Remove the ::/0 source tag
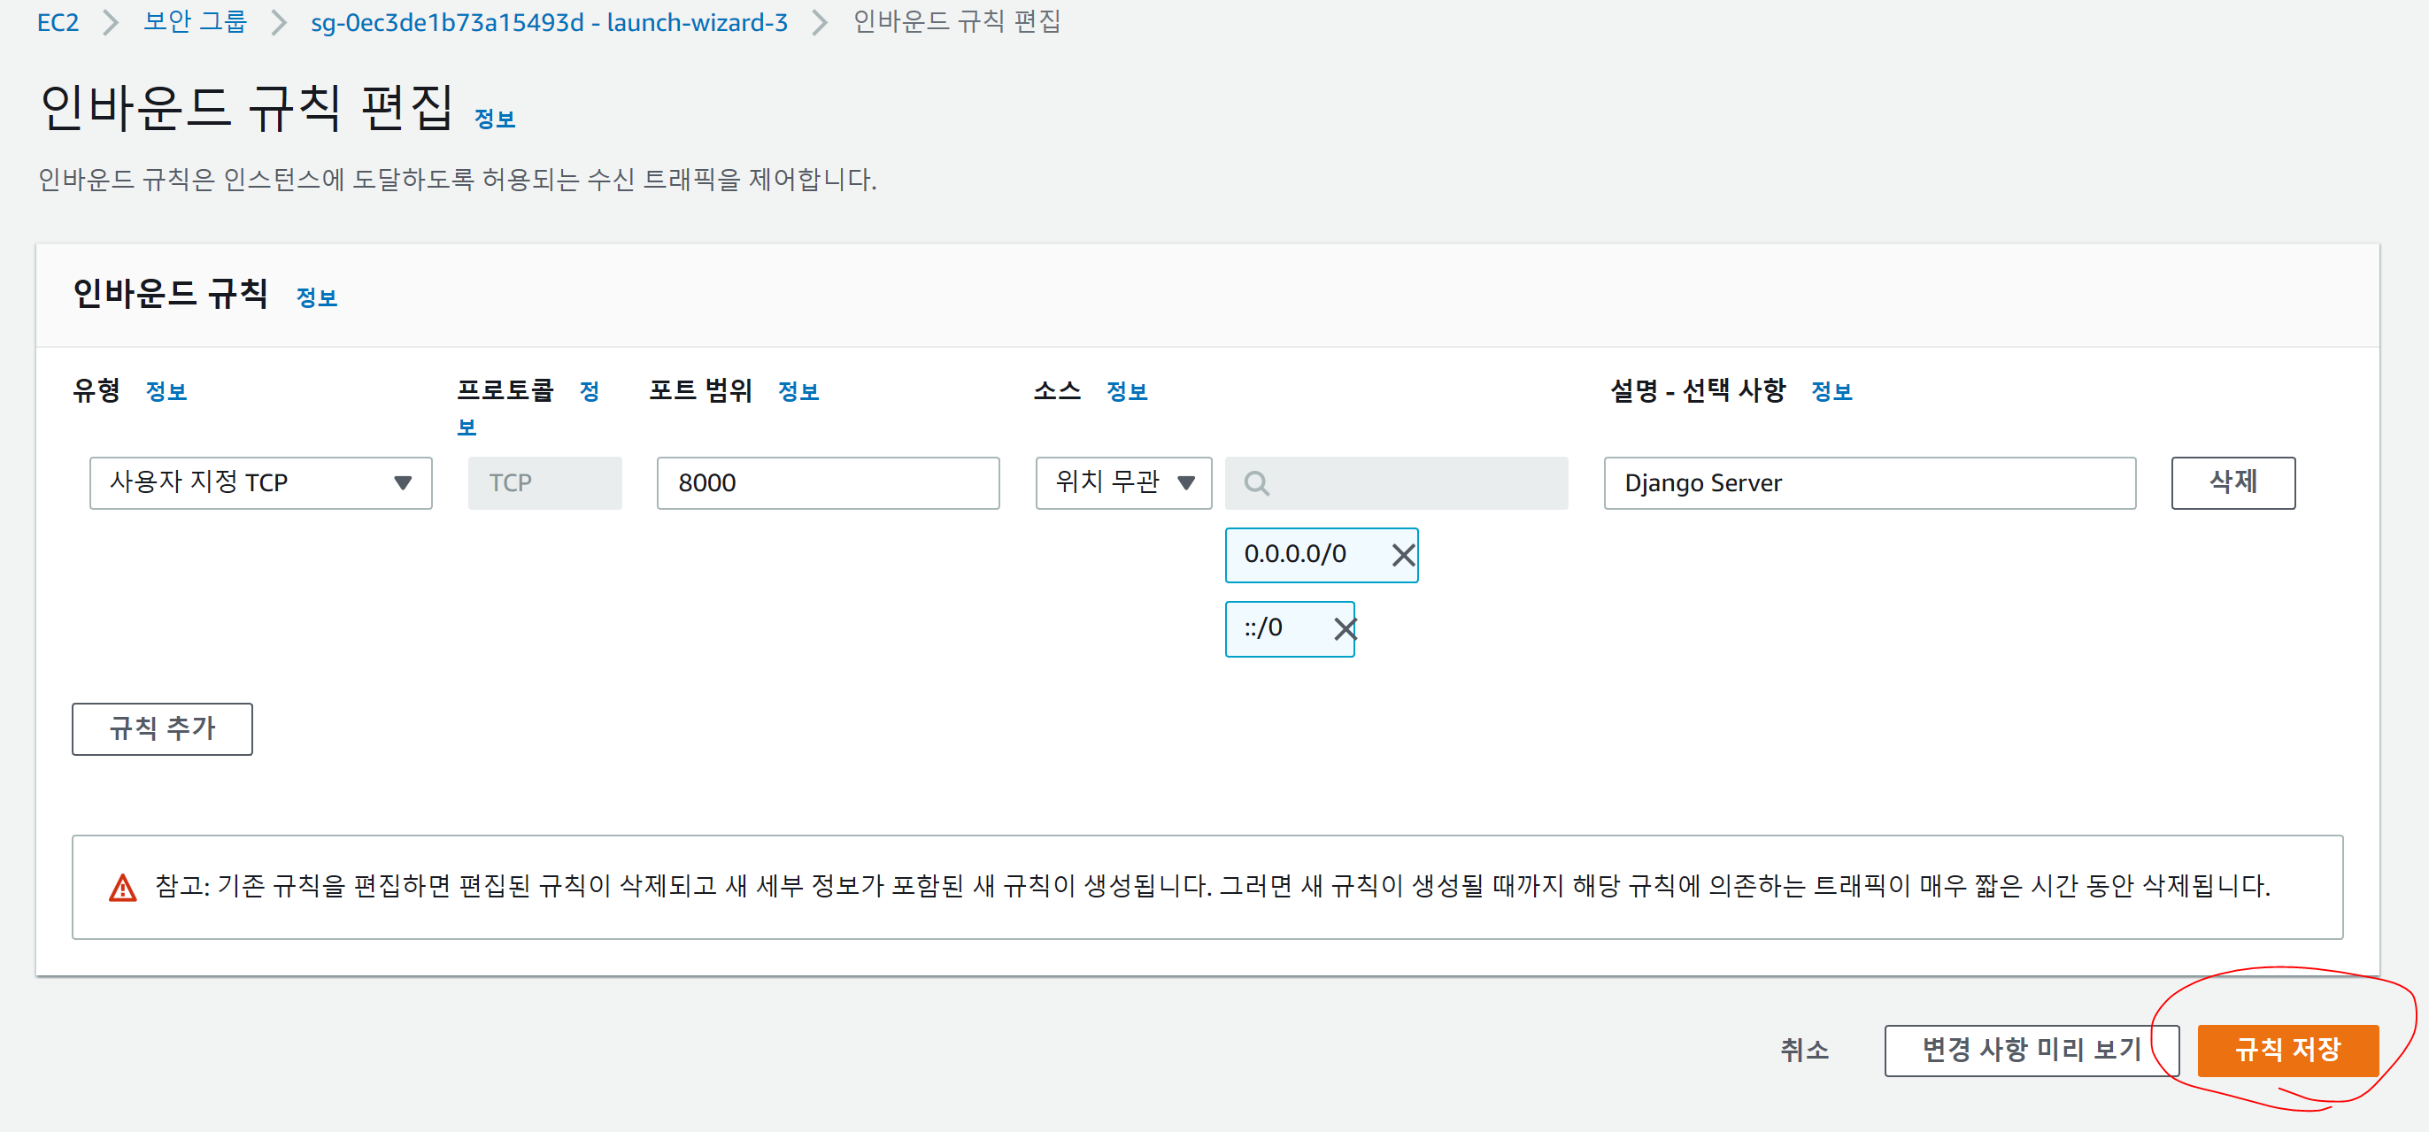The image size is (2429, 1132). (x=1344, y=628)
